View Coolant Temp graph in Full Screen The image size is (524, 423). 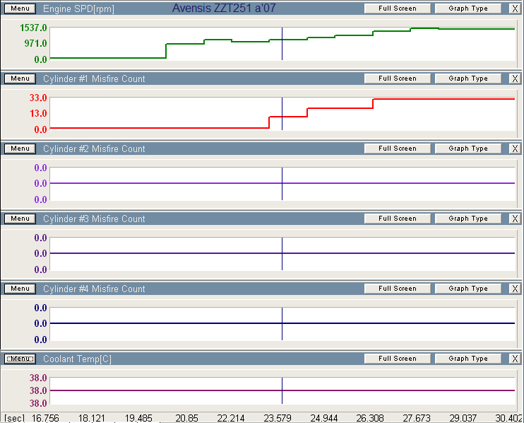pyautogui.click(x=397, y=359)
